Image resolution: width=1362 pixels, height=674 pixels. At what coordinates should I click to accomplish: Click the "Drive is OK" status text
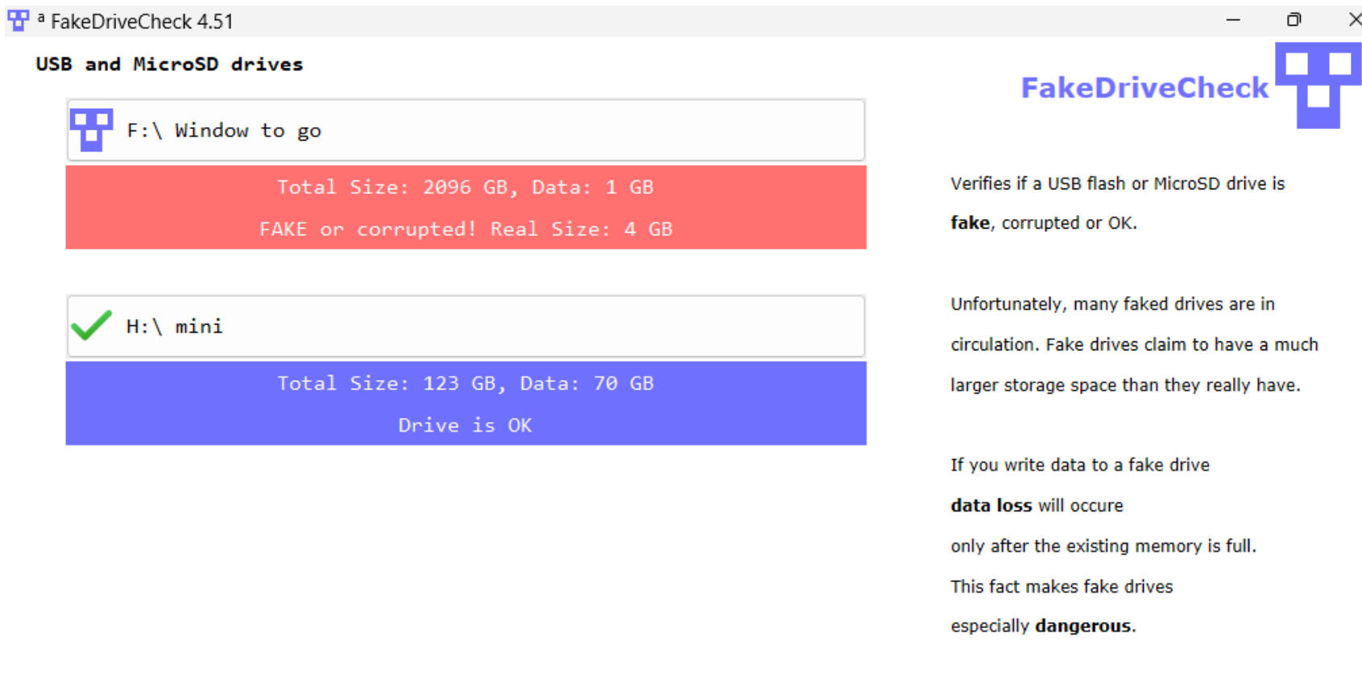click(466, 425)
